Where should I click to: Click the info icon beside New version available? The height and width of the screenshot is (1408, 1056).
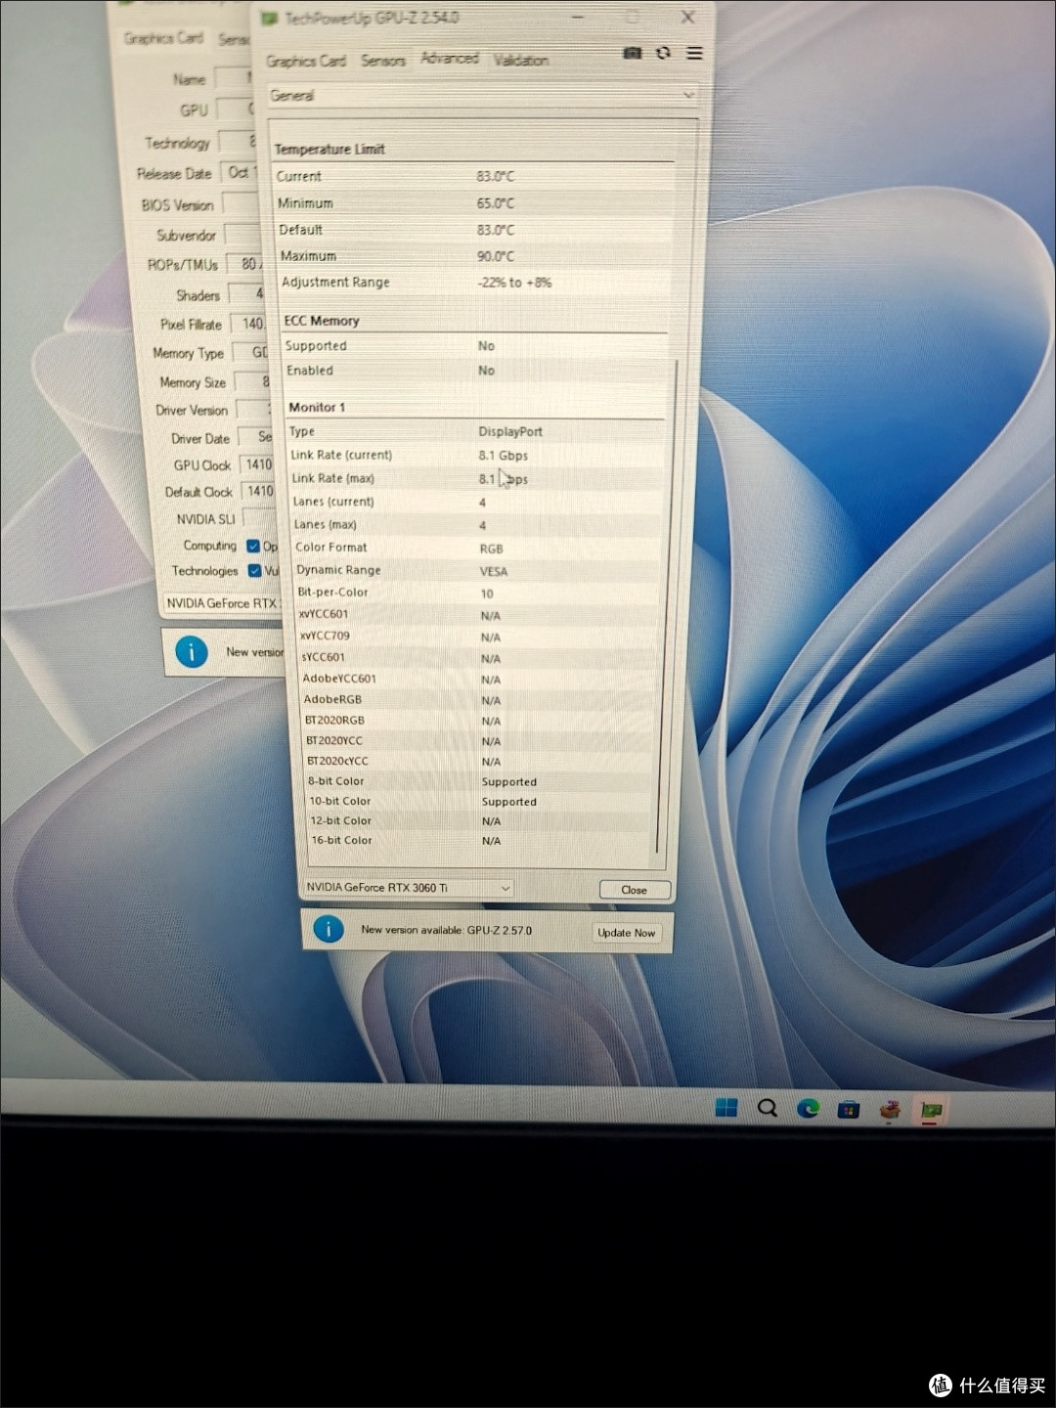point(329,929)
